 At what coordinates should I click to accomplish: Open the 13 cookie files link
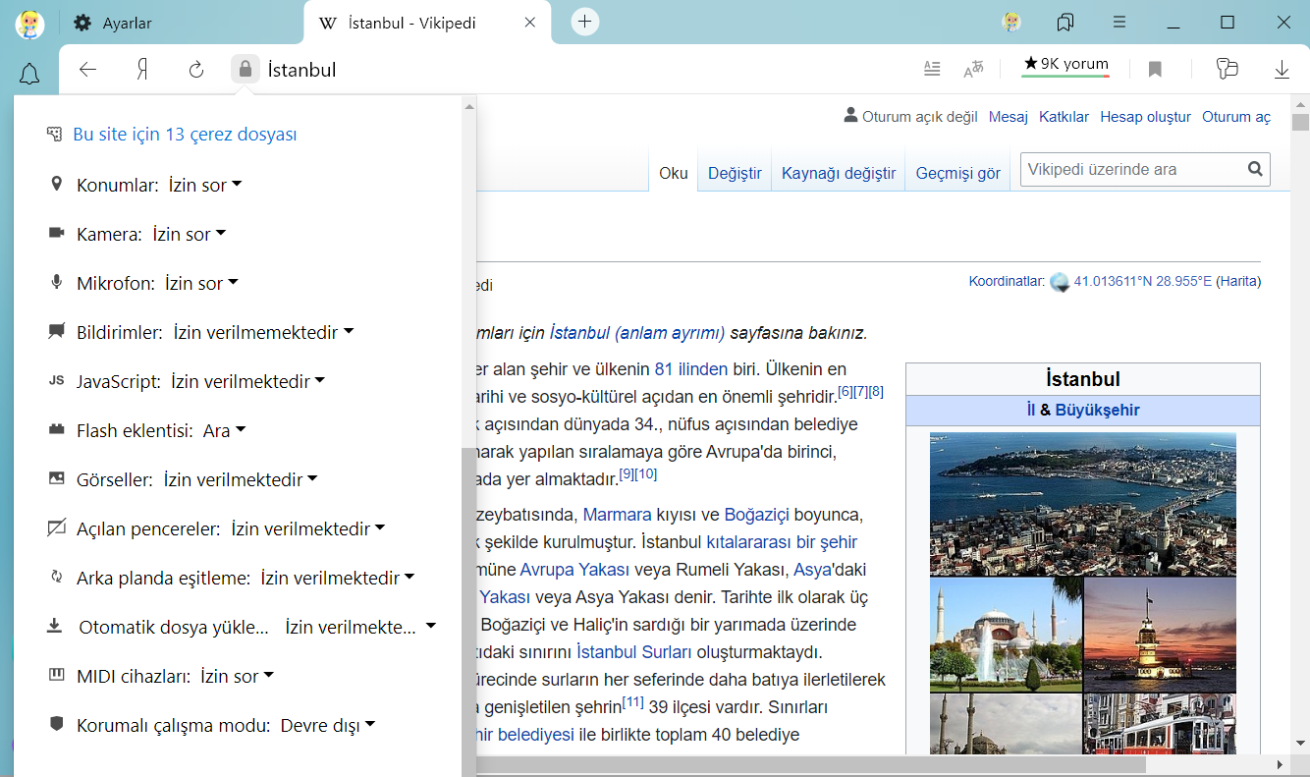pos(185,134)
